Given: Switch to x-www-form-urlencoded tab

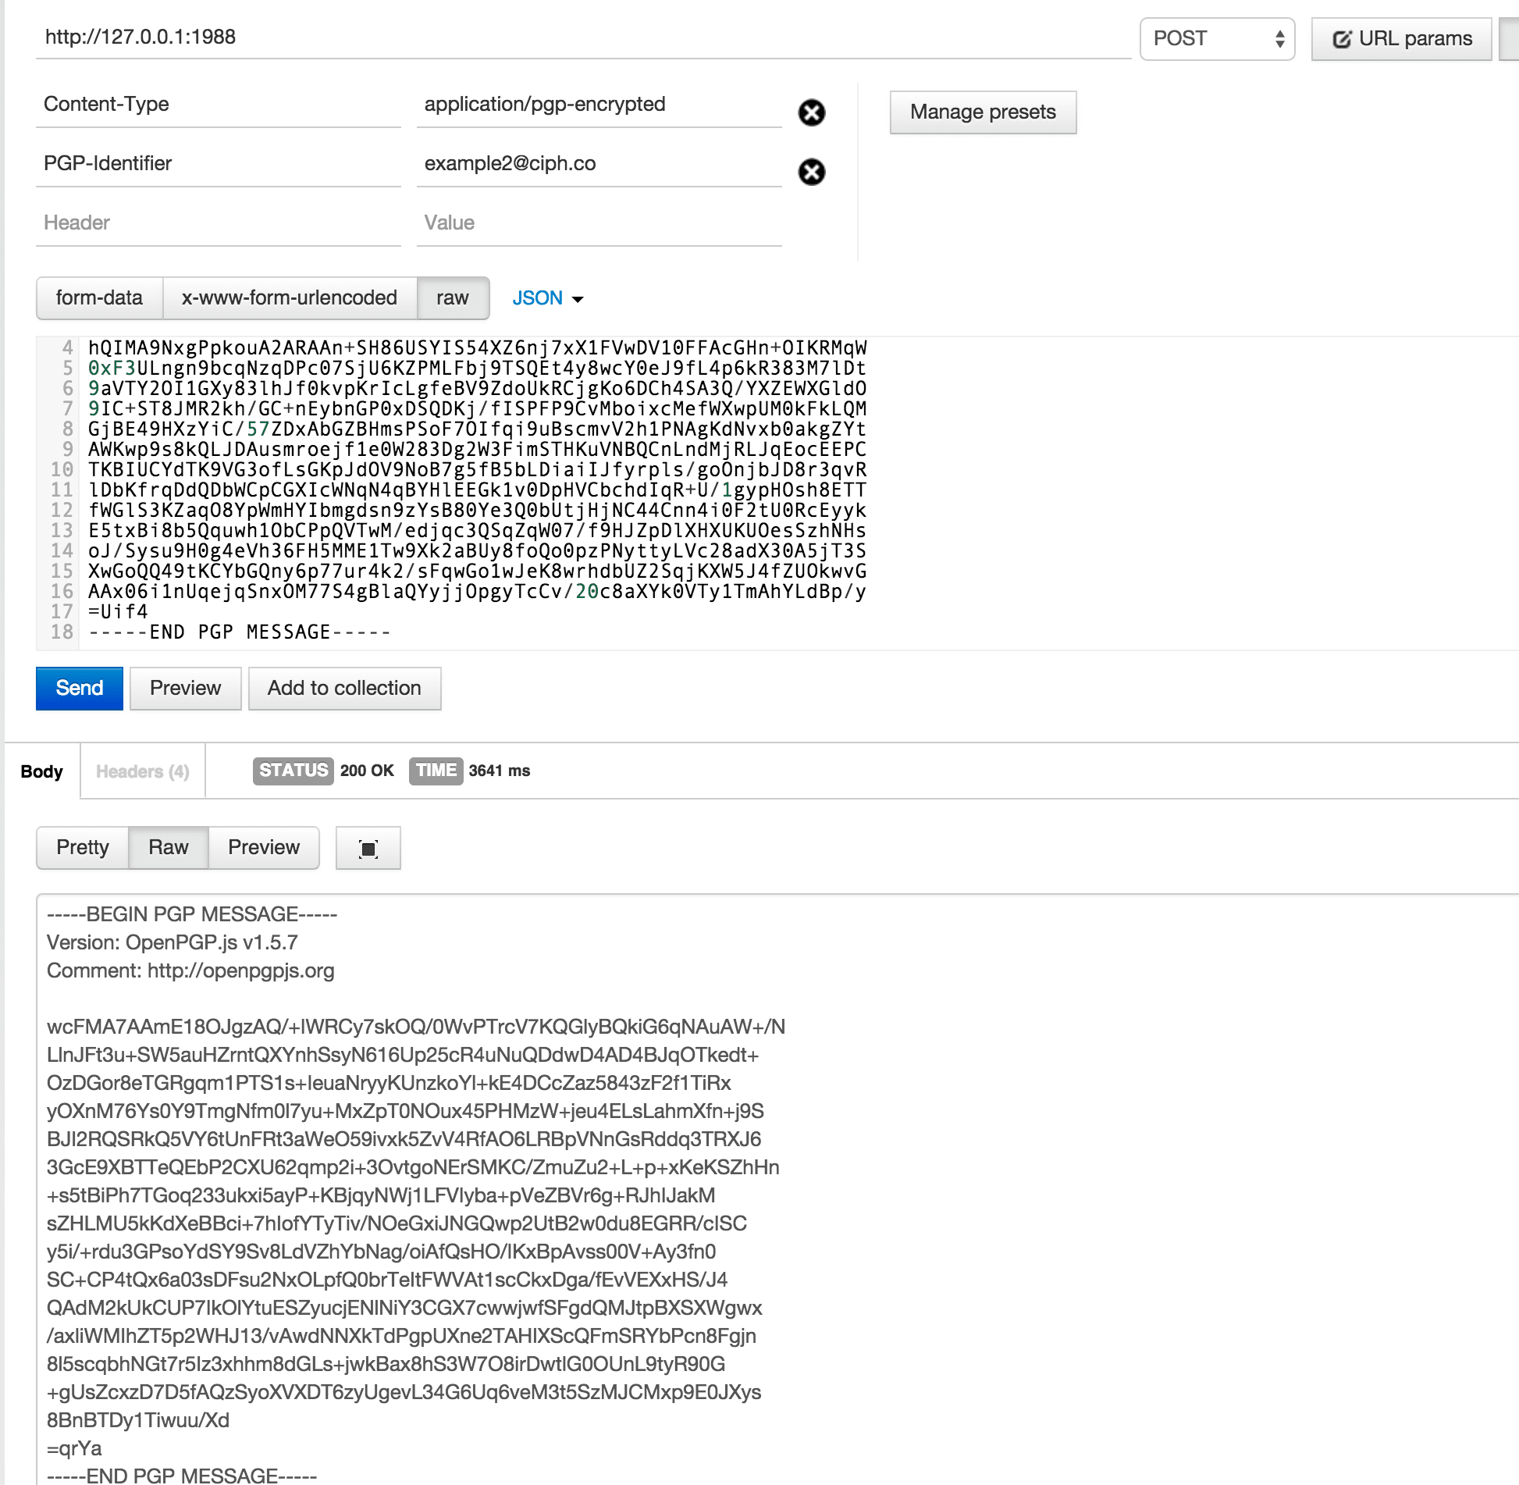Looking at the screenshot, I should (x=288, y=297).
